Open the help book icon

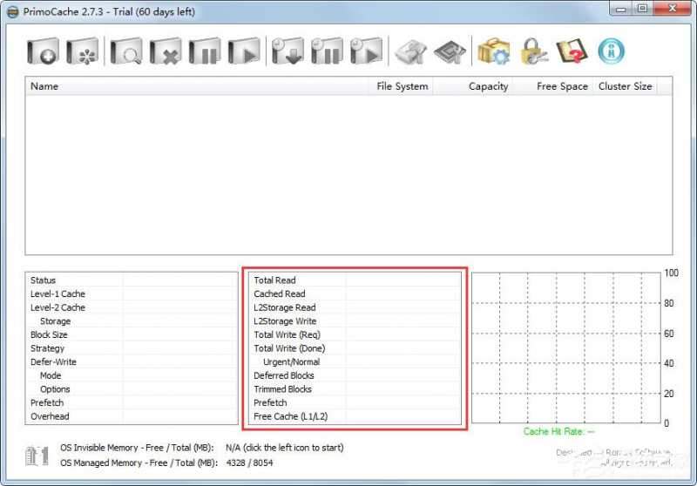[x=572, y=51]
